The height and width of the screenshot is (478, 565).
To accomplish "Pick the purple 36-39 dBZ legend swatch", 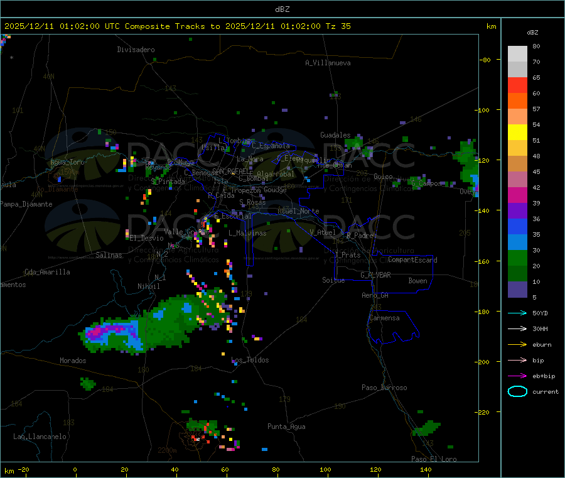I will [x=517, y=211].
